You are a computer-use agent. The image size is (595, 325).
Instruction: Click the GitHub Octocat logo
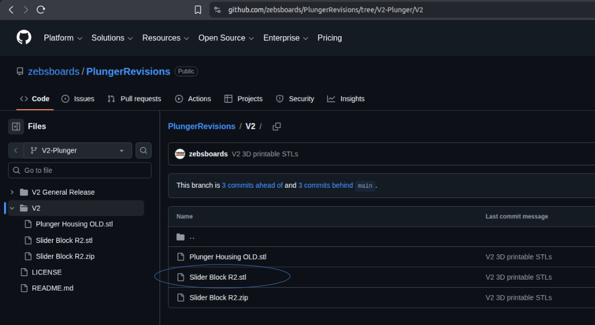click(24, 37)
